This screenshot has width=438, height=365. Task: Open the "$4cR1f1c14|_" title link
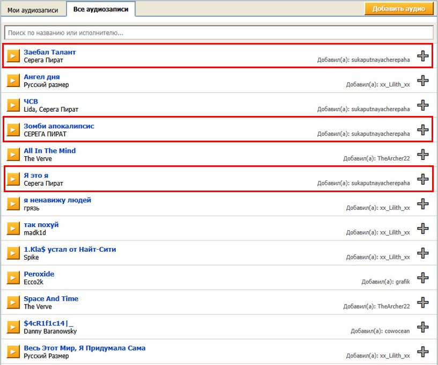49,323
